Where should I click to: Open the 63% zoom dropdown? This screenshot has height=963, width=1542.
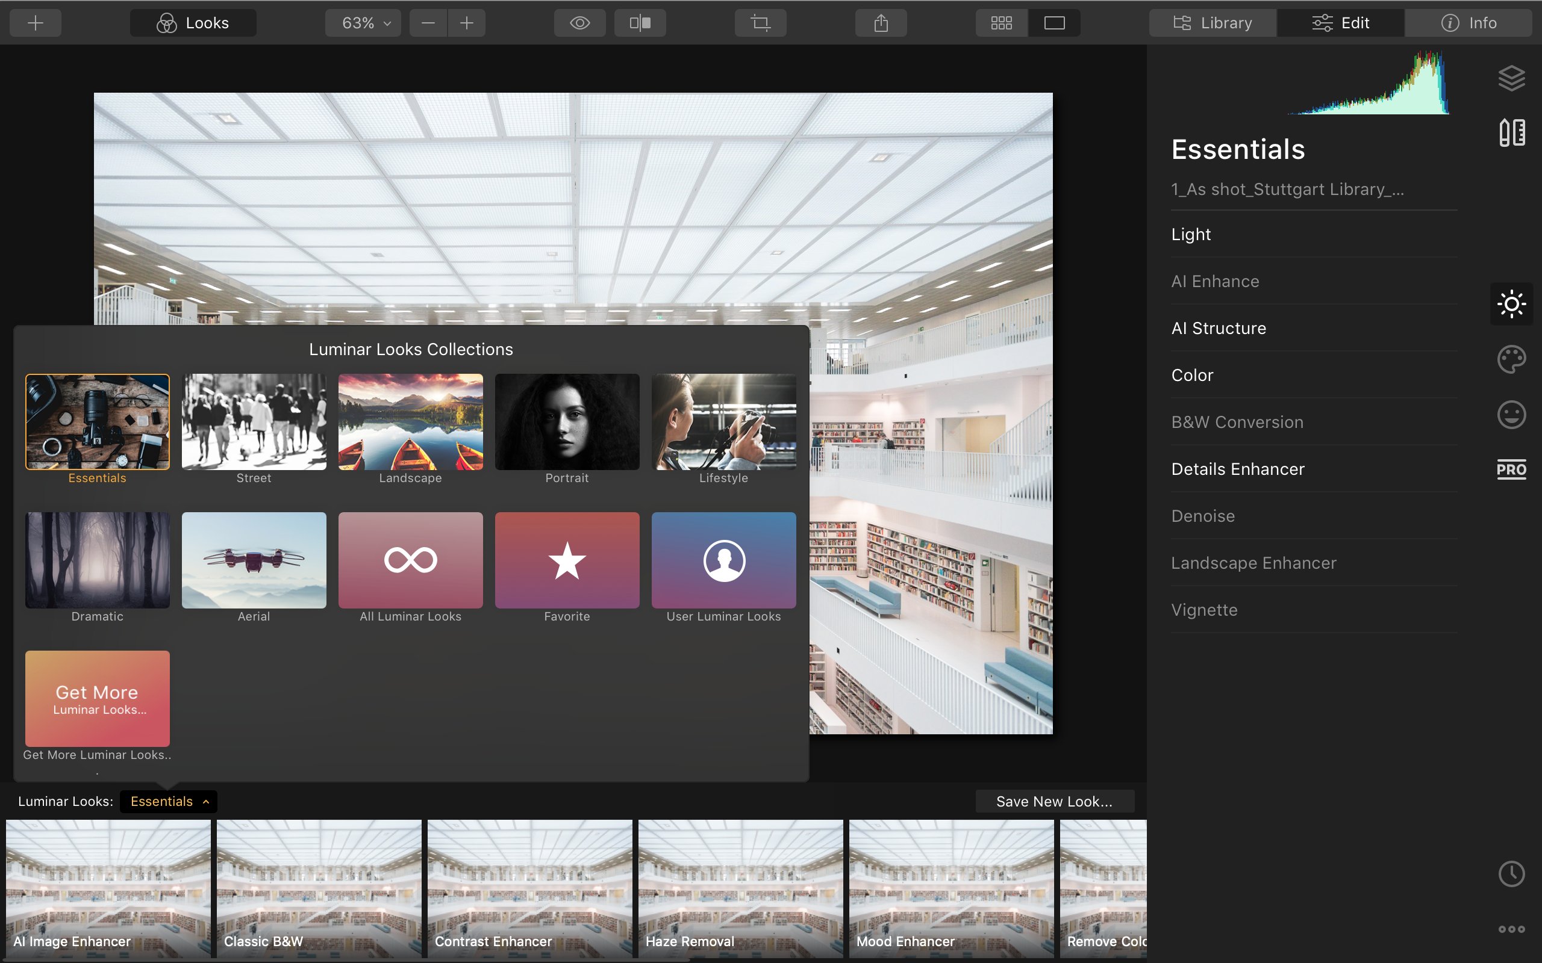coord(363,23)
